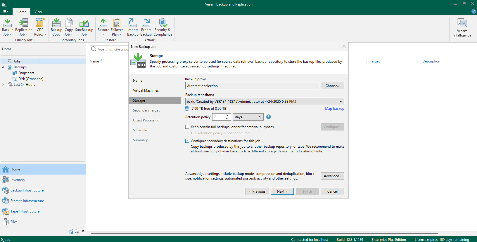477x242 pixels.
Task: Open the main hamburger menu
Action: 6,12
